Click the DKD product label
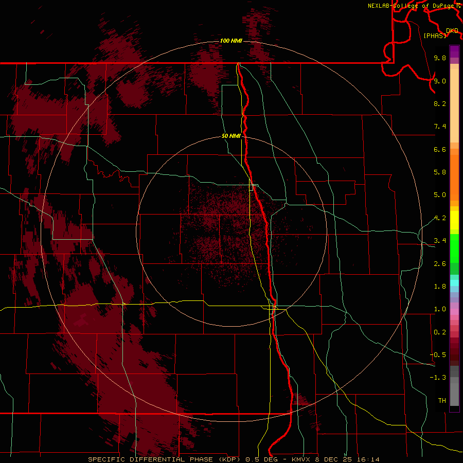Viewport: 463px width, 463px height. 452,31
